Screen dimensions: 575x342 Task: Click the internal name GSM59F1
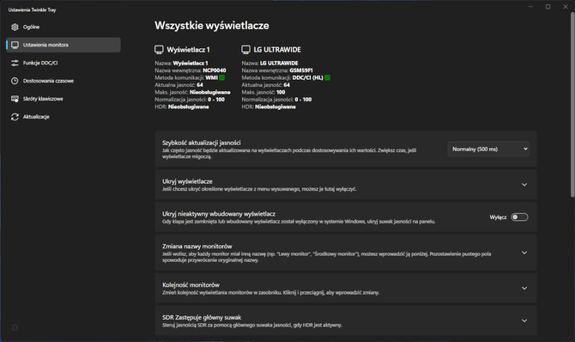pos(301,70)
